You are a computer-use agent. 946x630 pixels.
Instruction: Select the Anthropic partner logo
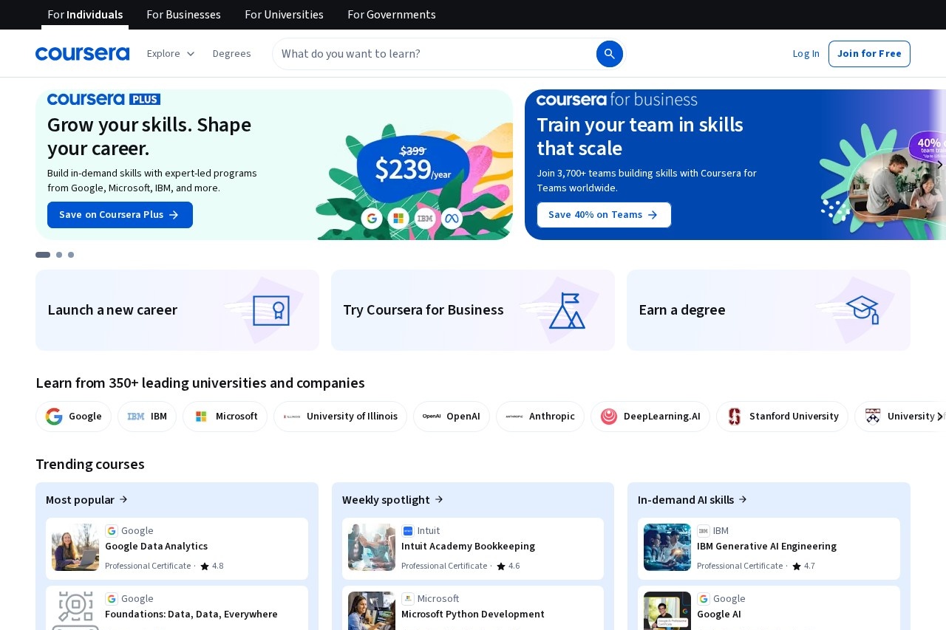tap(540, 416)
